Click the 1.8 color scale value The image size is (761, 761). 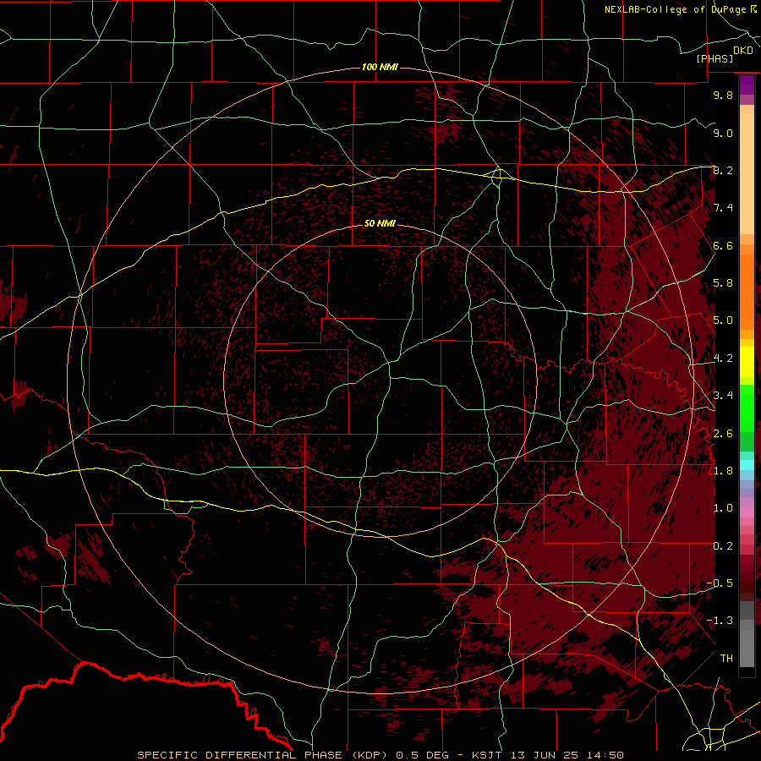pos(723,471)
